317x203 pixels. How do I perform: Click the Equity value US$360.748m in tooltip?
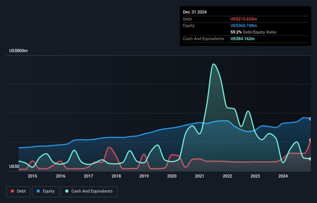tap(244, 25)
